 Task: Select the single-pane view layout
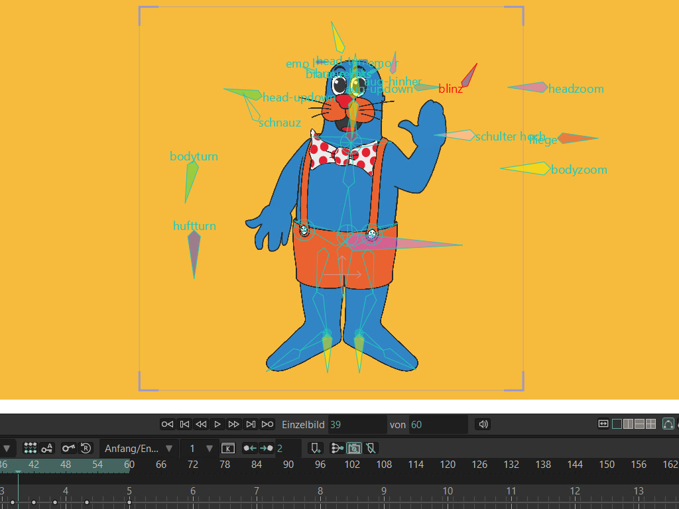pos(617,424)
